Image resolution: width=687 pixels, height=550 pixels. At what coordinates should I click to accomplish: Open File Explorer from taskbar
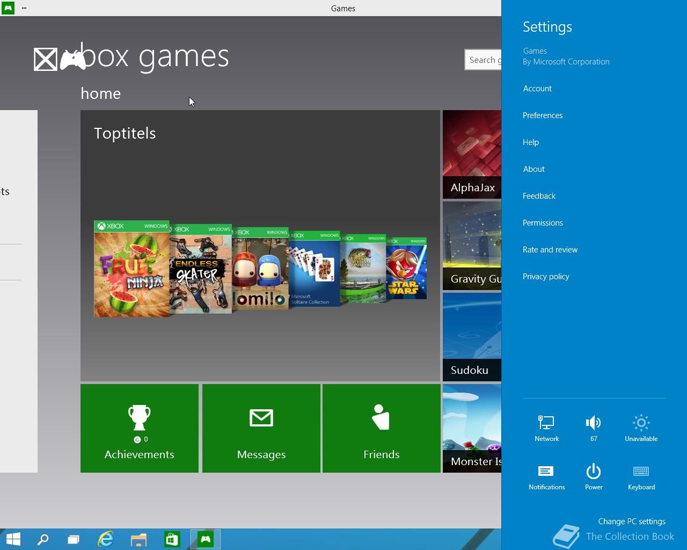[138, 539]
